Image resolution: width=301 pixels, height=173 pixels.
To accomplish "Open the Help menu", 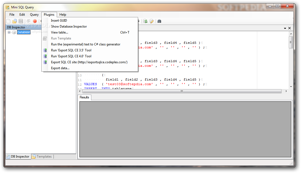I will (63, 15).
